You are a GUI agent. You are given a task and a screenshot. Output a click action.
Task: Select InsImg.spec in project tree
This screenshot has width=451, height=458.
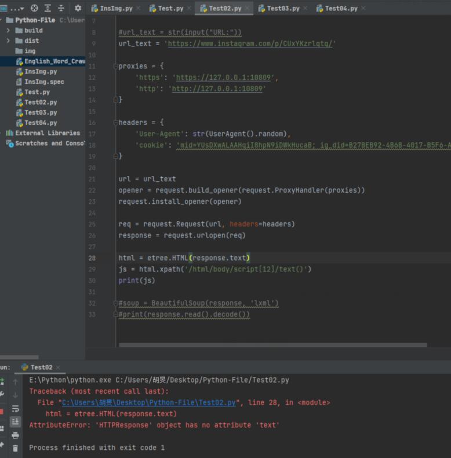tap(44, 82)
